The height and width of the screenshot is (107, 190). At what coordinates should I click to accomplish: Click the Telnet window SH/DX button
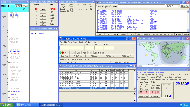coord(124,34)
